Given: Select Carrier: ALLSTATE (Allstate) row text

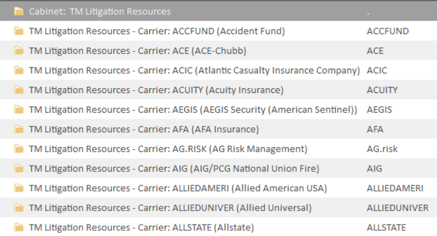Looking at the screenshot, I should tap(142, 228).
